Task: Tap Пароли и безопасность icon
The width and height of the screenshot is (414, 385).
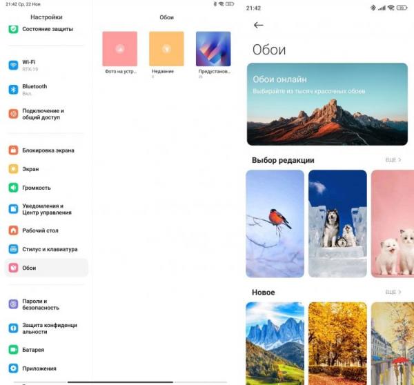Action: (13, 304)
